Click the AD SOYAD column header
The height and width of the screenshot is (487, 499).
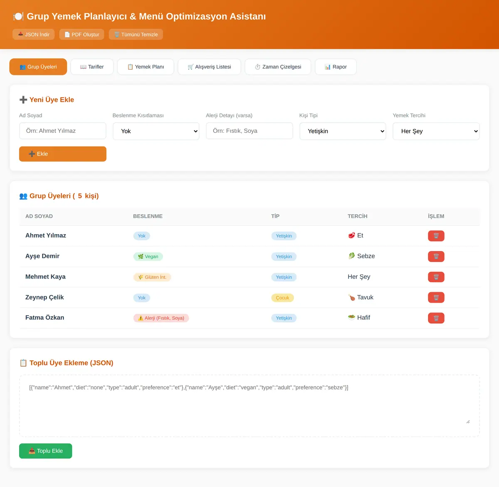tap(39, 216)
